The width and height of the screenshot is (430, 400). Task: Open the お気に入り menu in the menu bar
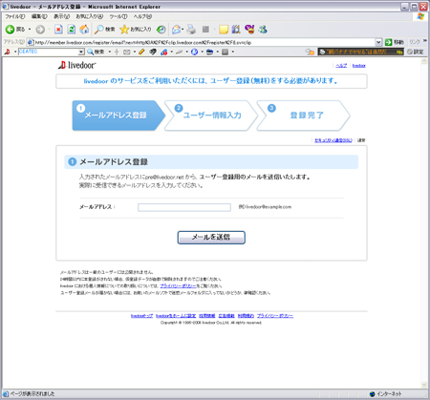pos(90,16)
